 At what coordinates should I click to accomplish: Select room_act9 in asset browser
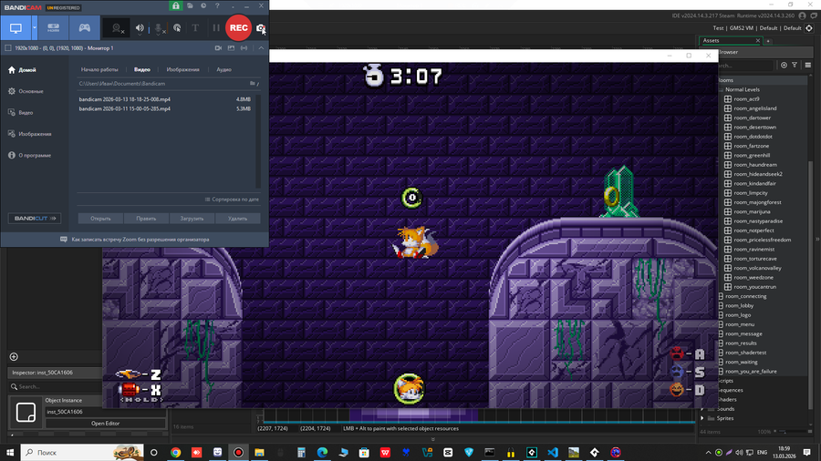(746, 98)
